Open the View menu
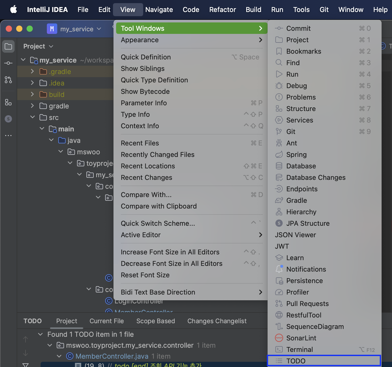This screenshot has width=392, height=367. click(x=128, y=10)
